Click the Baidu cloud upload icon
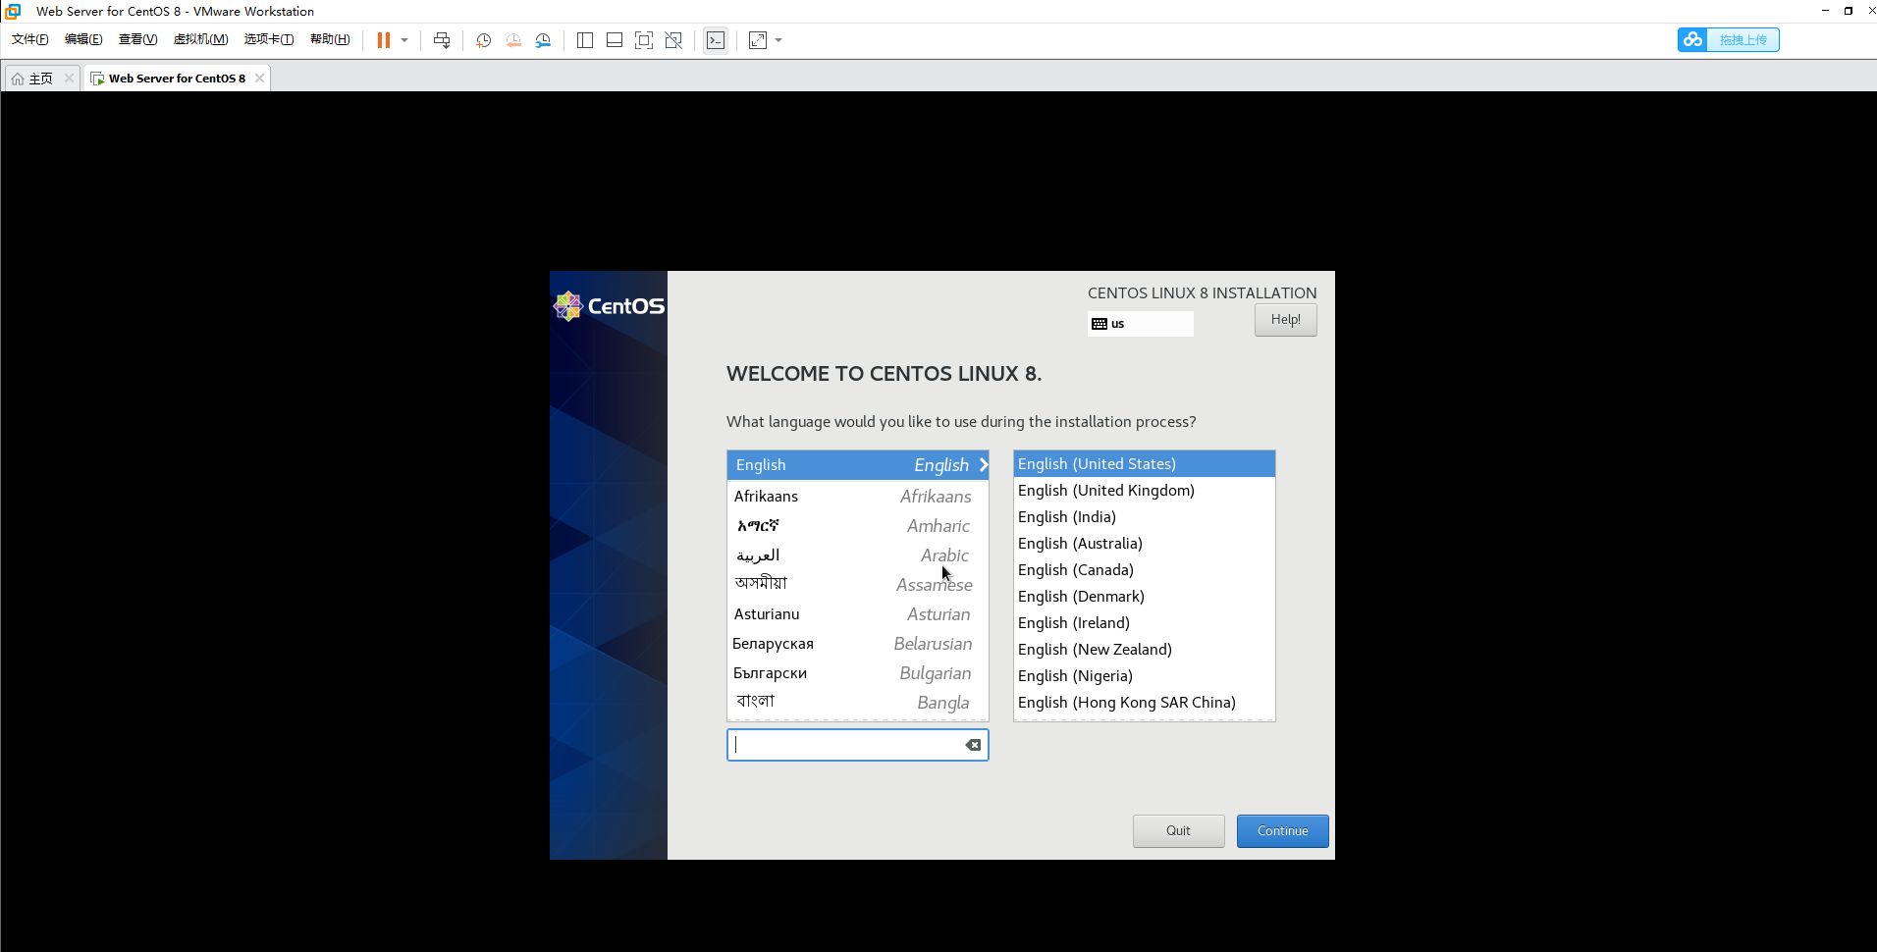Screen dimensions: 1877x952 pyautogui.click(x=1692, y=39)
